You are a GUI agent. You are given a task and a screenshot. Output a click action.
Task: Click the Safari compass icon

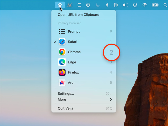62,42
